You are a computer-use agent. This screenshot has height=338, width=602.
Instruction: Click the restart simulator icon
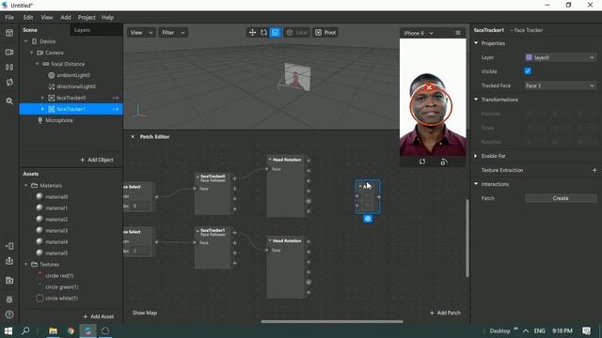point(422,161)
